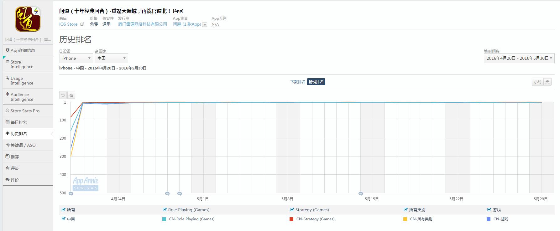The height and width of the screenshot is (231, 560).
Task: Open App详细信息 in the sidebar
Action: [23, 50]
